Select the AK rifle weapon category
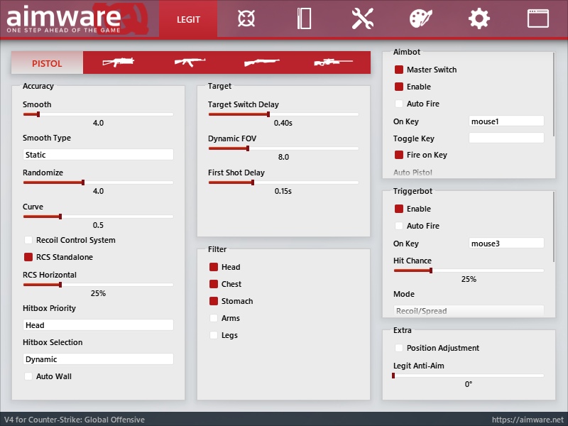 click(190, 62)
